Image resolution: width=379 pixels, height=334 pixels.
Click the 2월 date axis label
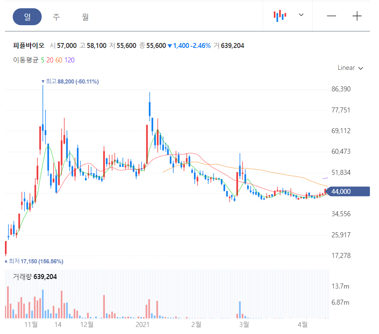(196, 324)
